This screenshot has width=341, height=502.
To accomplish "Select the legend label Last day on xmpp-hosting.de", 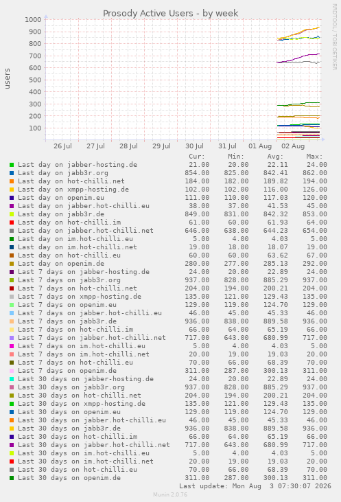I will (x=73, y=190).
